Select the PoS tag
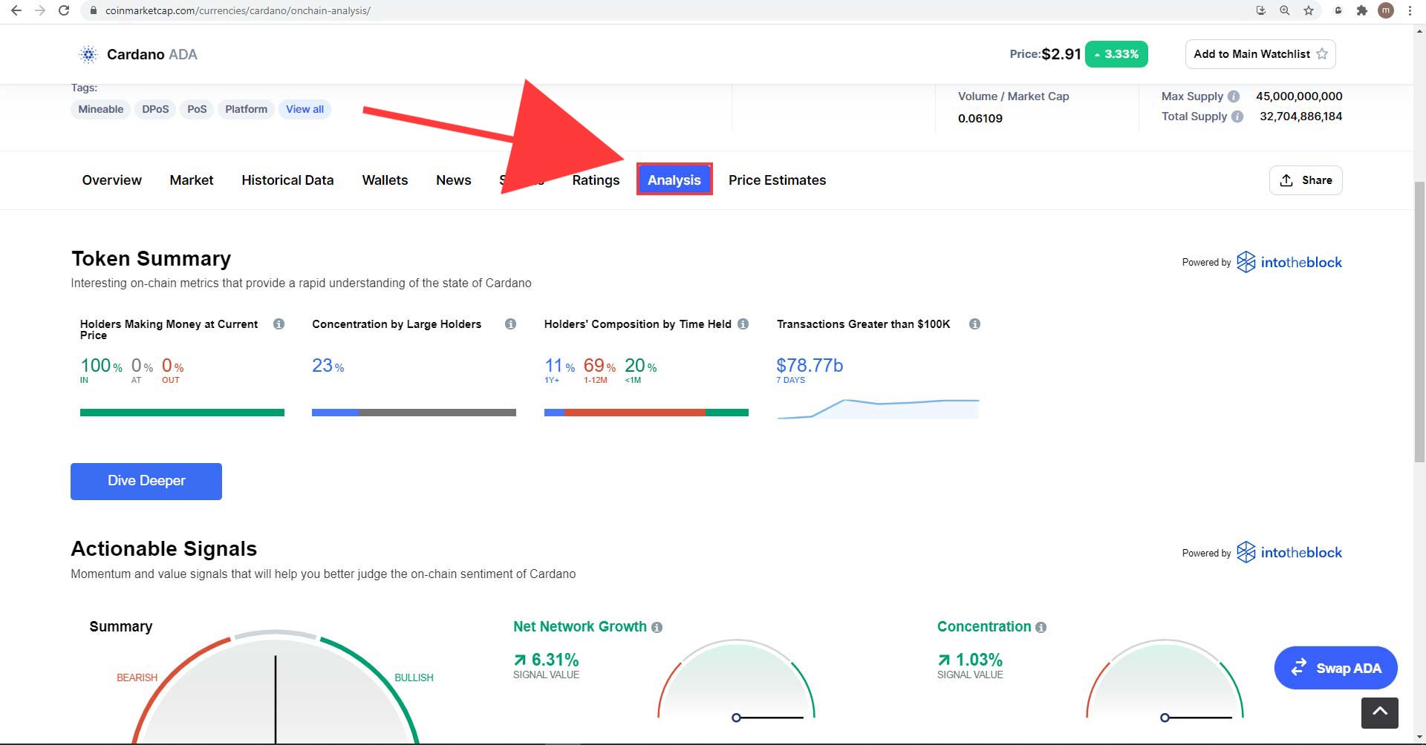Screen dimensions: 1426x745 [197, 109]
